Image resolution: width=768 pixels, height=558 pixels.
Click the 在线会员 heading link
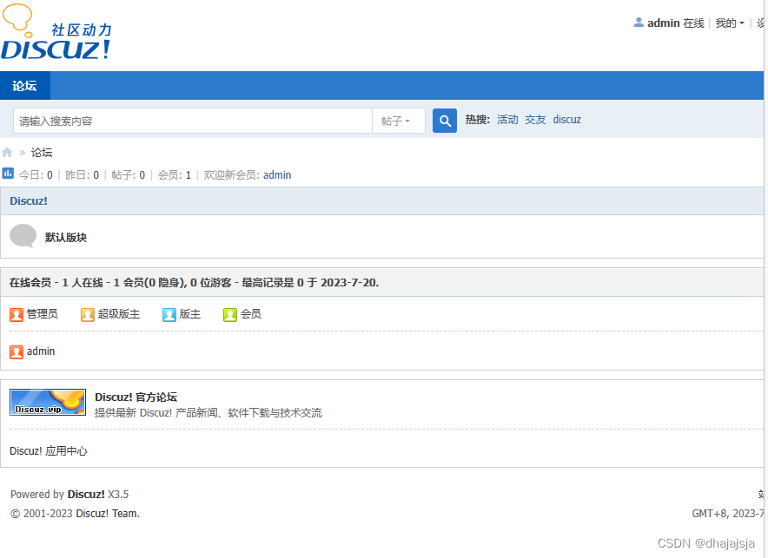coord(30,283)
